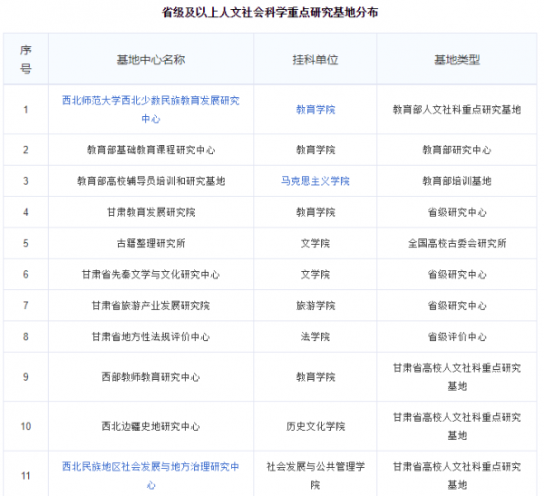Click 文学院 in row 6

(x=316, y=274)
